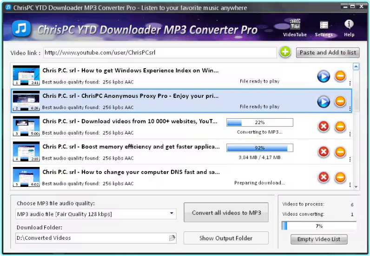Open the VideoTube panel
370x256 pixels.
coord(295,28)
